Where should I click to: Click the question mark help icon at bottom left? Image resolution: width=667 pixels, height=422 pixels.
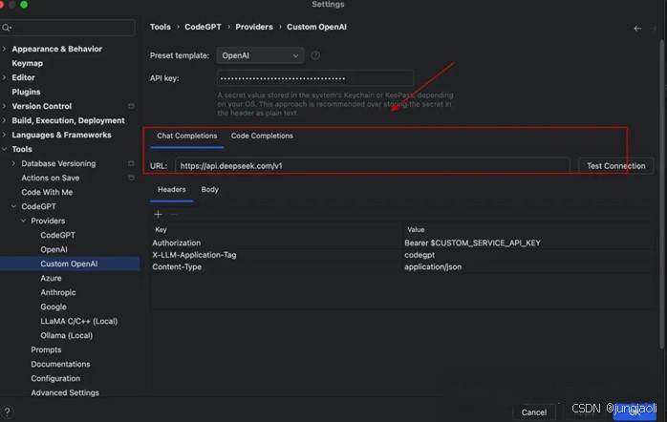pos(7,411)
